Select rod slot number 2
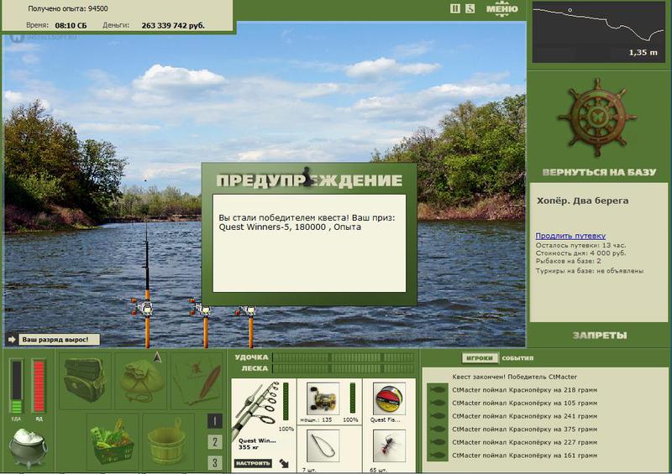Screen dimensions: 672x474 coord(215,441)
